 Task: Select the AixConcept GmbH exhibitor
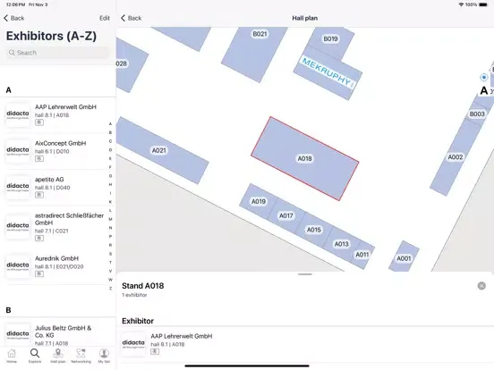57,151
